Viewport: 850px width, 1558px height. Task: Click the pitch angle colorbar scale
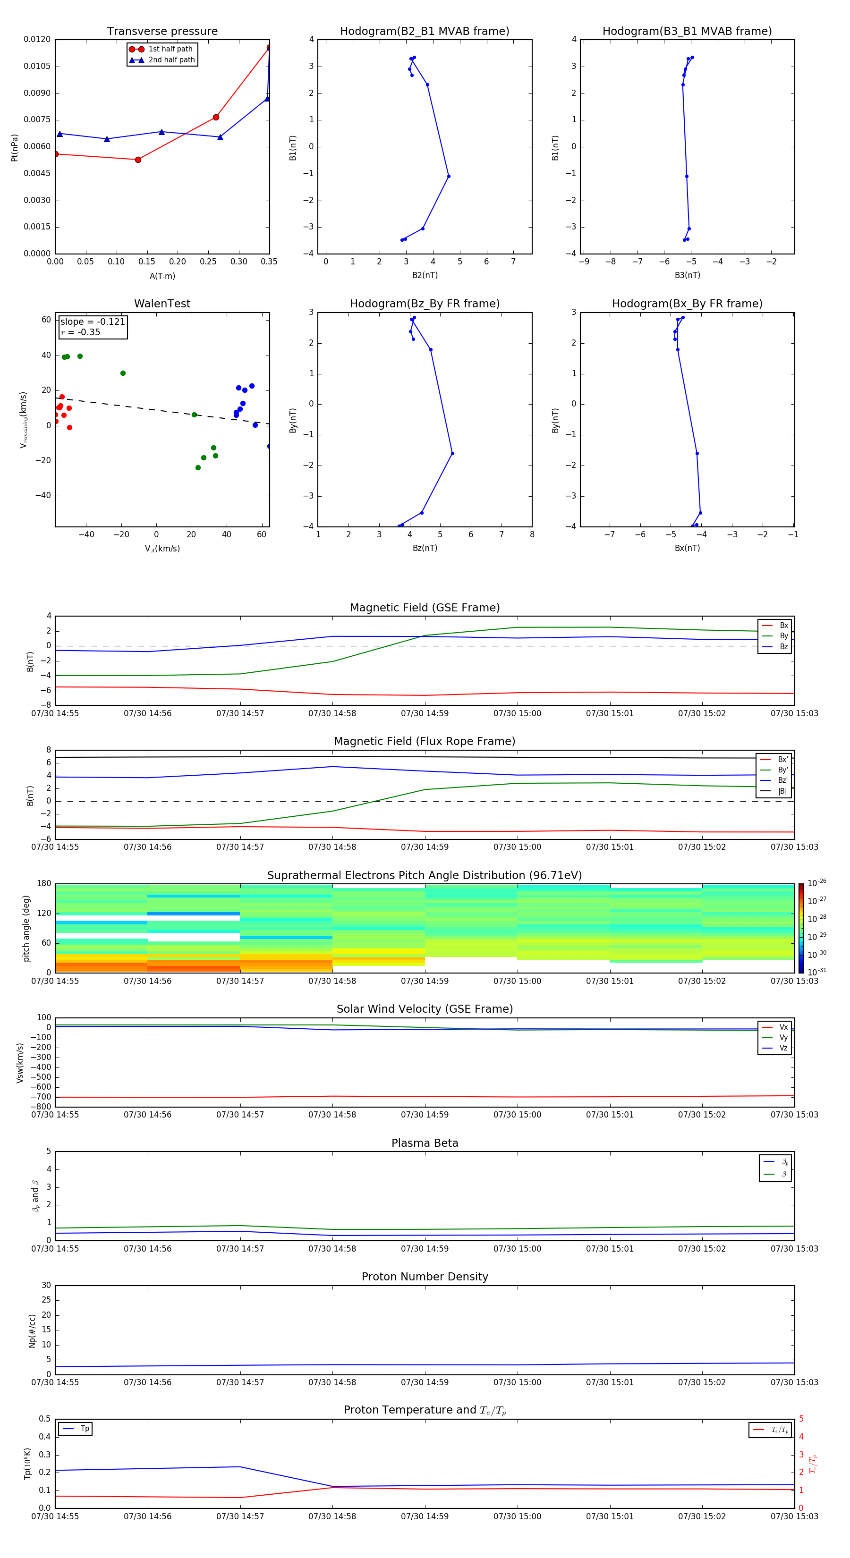801,928
